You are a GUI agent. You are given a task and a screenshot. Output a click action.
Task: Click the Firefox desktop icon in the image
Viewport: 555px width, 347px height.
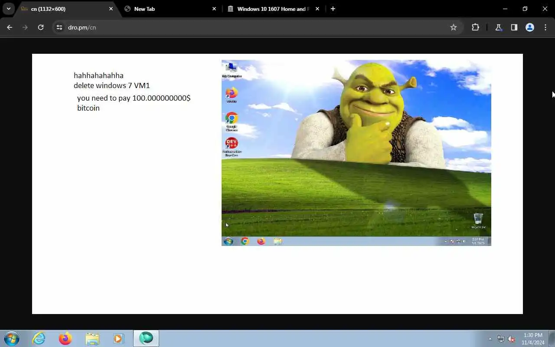coord(232,95)
